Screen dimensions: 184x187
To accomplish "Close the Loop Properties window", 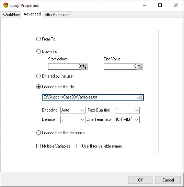I will (x=176, y=5).
